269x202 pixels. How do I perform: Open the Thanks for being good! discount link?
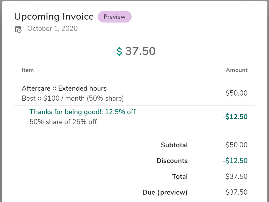82,112
